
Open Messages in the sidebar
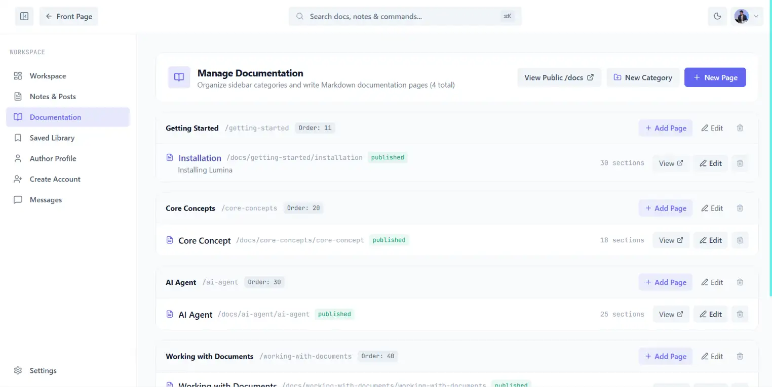(68, 200)
